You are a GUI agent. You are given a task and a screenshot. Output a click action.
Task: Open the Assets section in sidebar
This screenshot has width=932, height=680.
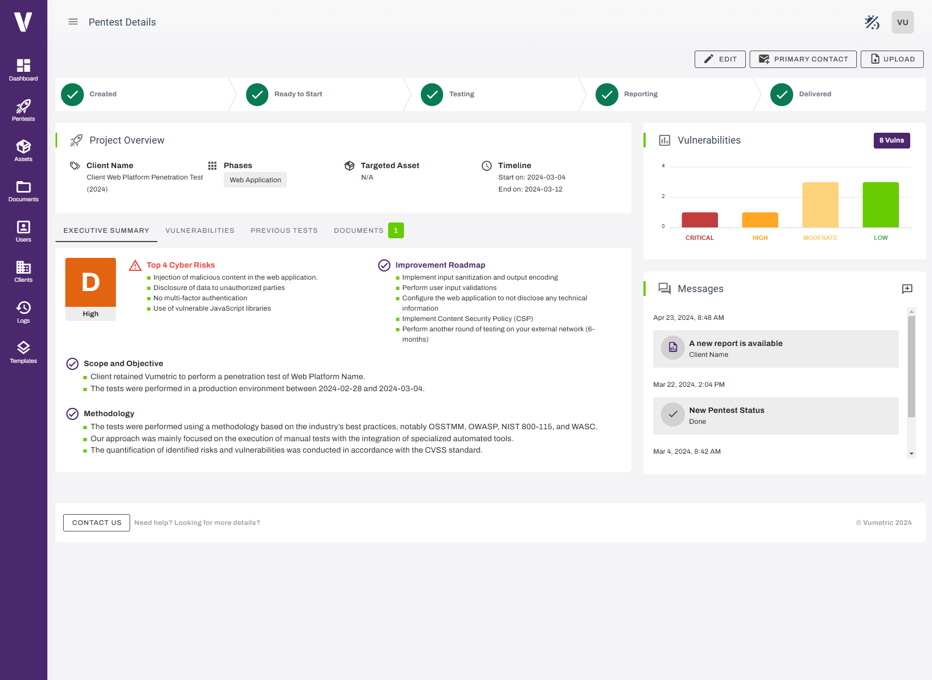click(23, 151)
